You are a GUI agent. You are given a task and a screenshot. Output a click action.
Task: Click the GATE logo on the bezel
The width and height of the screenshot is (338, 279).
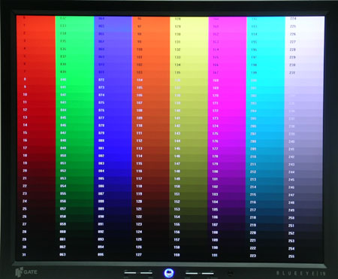[x=26, y=272]
